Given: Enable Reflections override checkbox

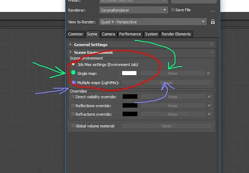Looking at the screenshot, I should (73, 105).
